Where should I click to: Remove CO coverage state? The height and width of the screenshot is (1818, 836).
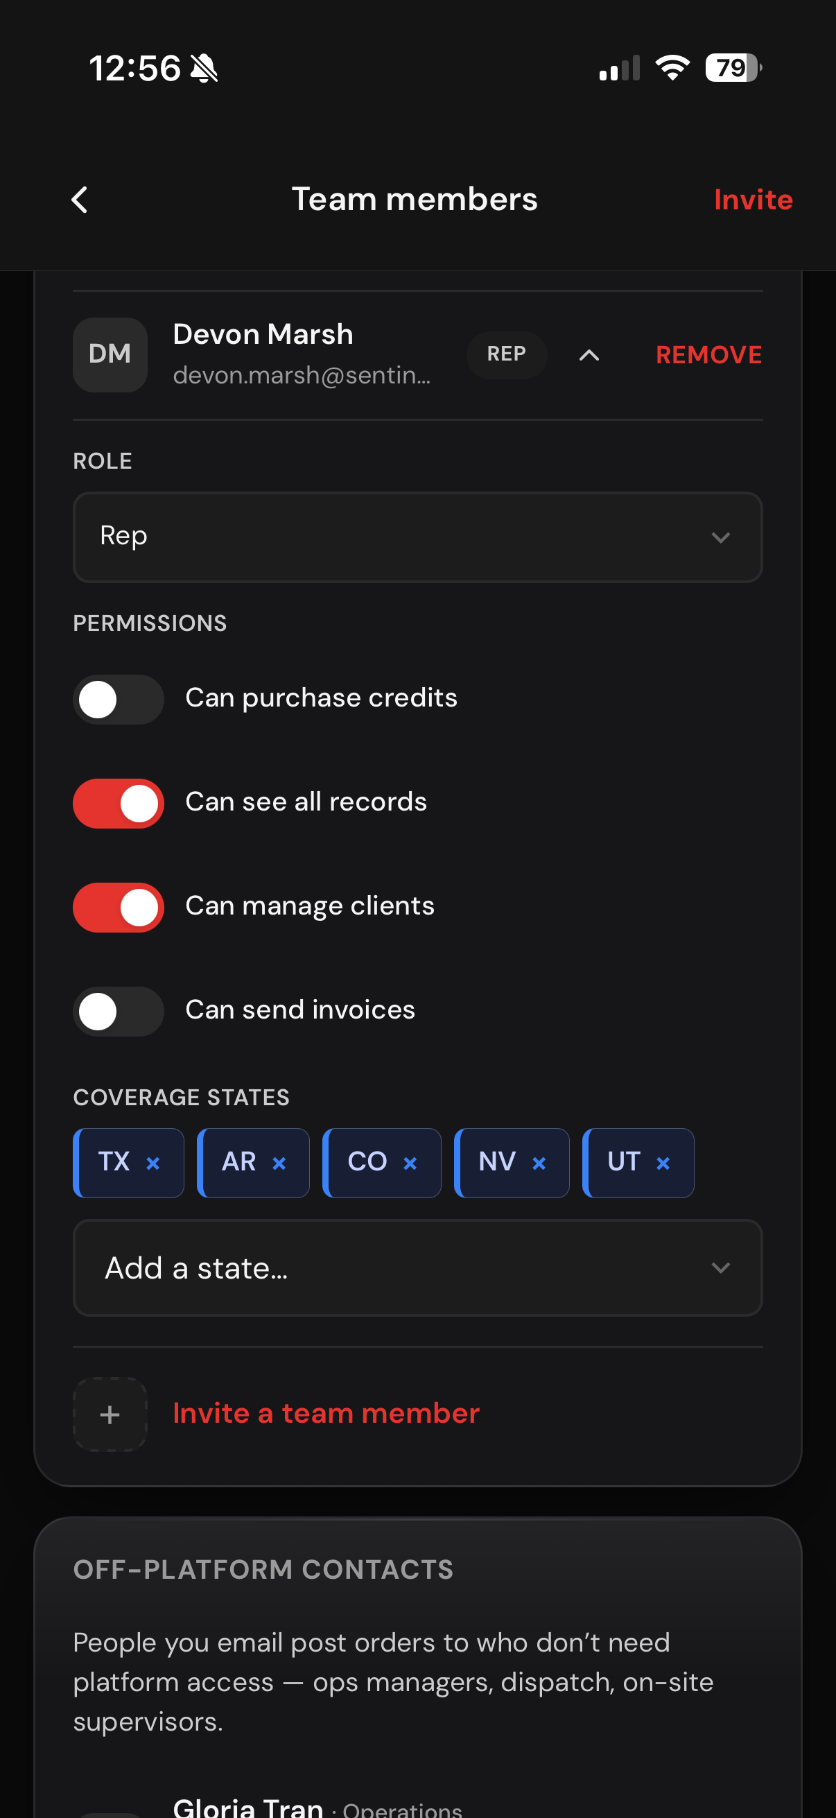[x=410, y=1163]
